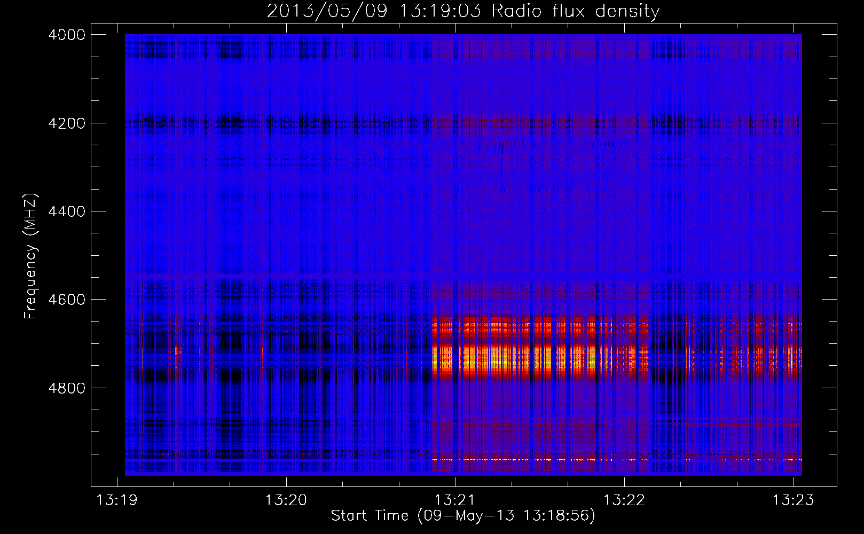Click the 'Start Time (09-May-13 13:18:56)' label
The image size is (864, 534).
(x=462, y=516)
